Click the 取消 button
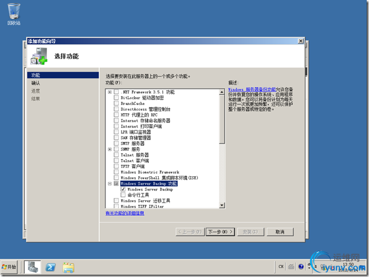 coord(280,232)
